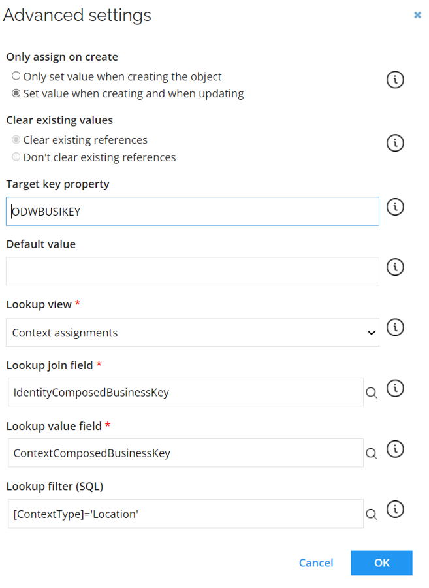Open info icon for Lookup value field

tap(395, 449)
